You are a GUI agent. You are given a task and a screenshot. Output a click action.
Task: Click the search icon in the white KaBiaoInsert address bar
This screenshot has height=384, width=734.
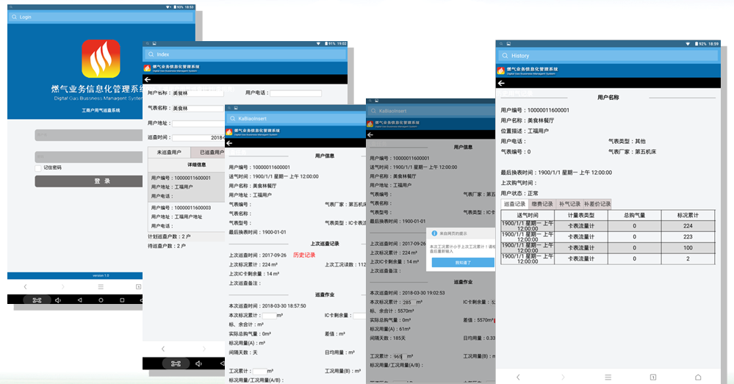point(232,119)
